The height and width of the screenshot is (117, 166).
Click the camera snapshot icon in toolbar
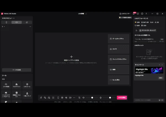(x=49, y=98)
